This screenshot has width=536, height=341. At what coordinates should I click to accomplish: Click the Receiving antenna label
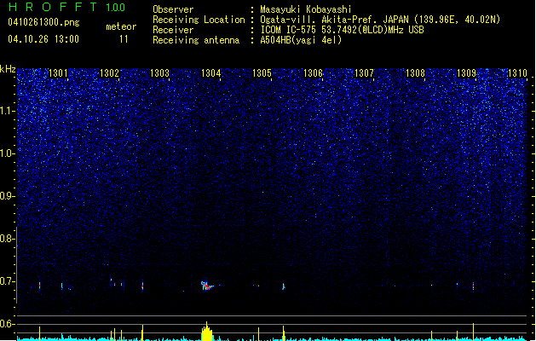(196, 40)
